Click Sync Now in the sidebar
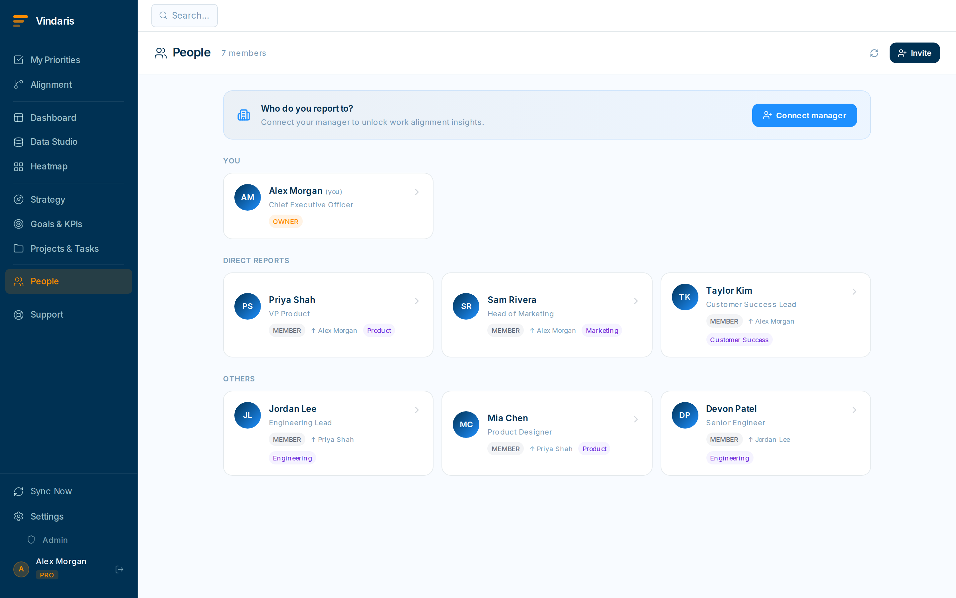 (x=69, y=491)
